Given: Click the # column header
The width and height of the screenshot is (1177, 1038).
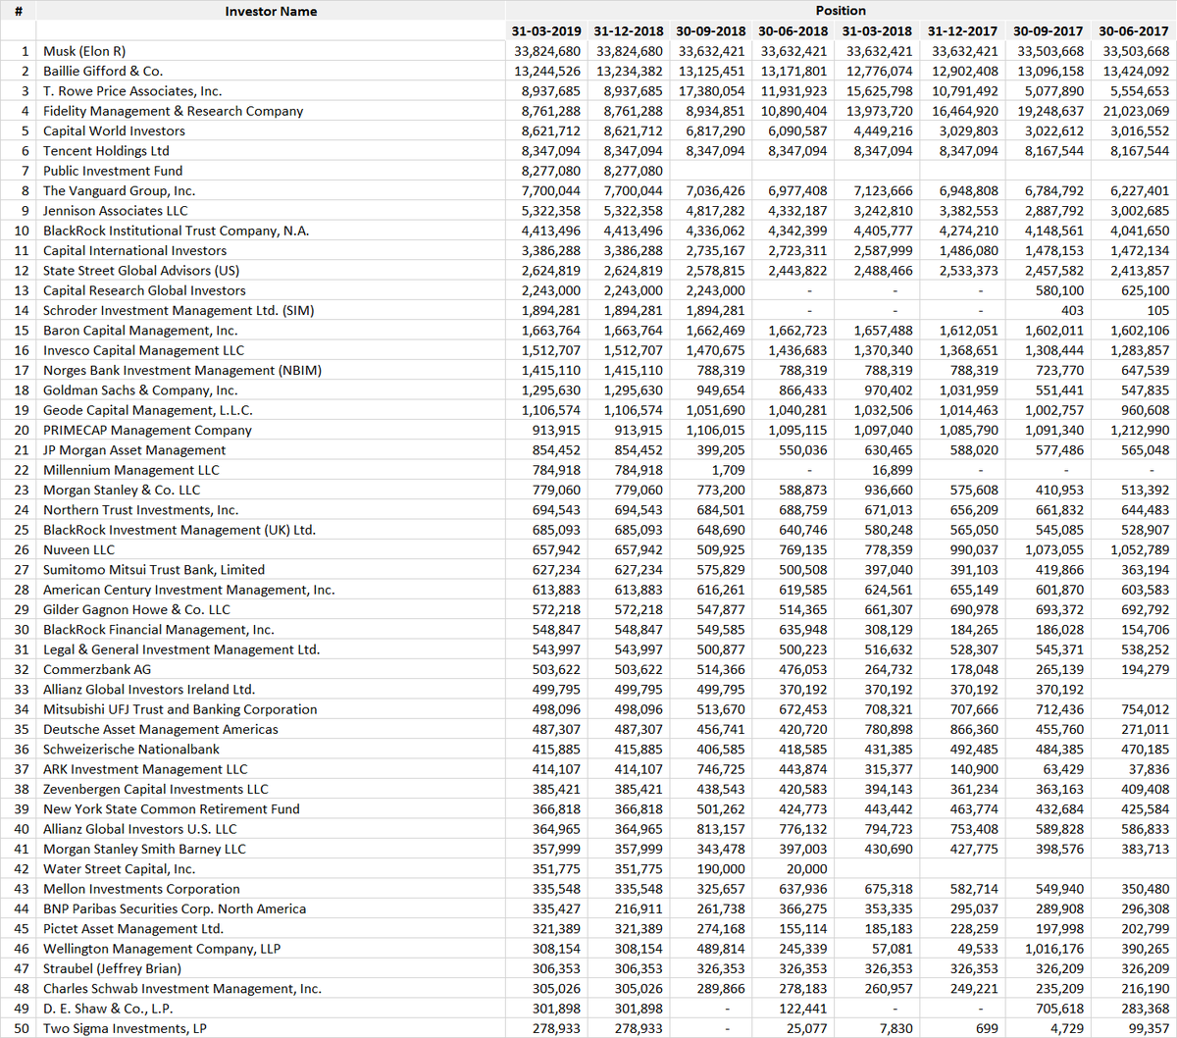Looking at the screenshot, I should [19, 12].
